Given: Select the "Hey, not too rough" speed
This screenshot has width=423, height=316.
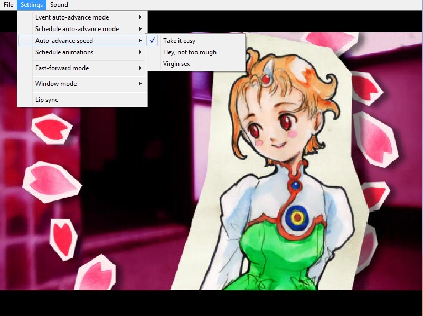Looking at the screenshot, I should (190, 52).
